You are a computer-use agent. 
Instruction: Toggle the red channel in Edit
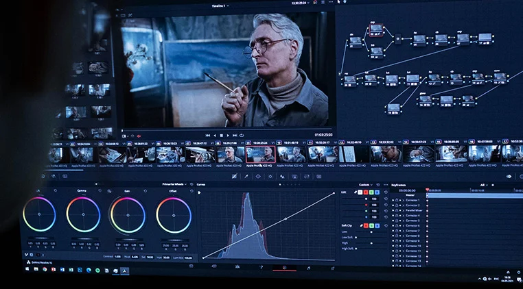click(366, 192)
